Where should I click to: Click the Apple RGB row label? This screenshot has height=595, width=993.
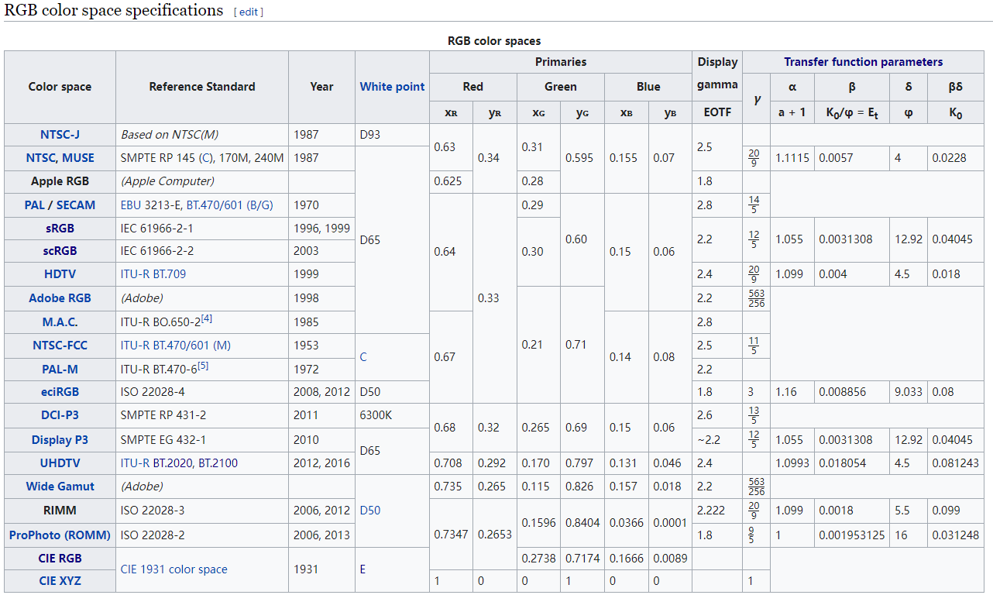click(60, 181)
